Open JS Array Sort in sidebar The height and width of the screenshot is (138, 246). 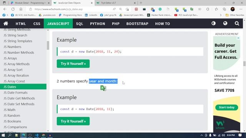[x=13, y=70]
